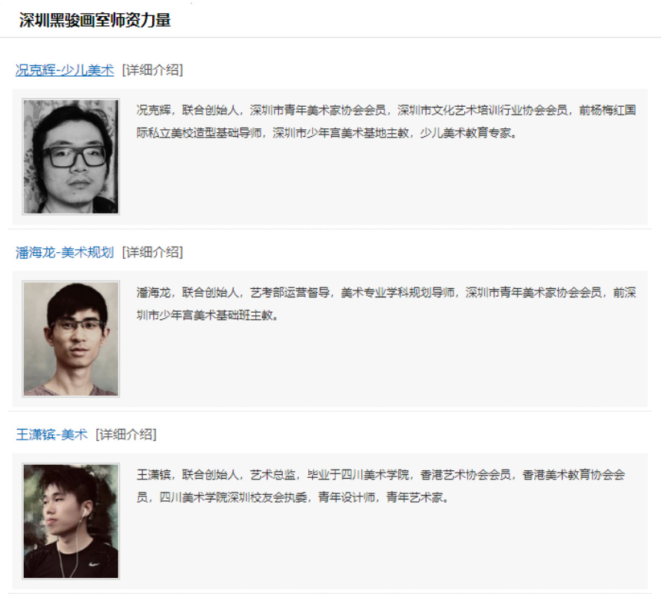
Task: Open the 况克辉-少儿美术 teacher link
Action: pos(65,70)
